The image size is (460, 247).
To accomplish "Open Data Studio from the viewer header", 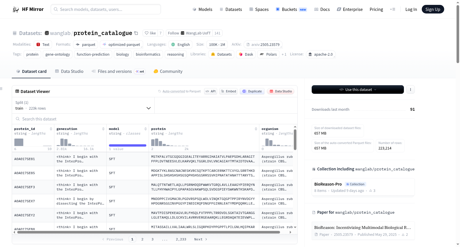I will click(280, 91).
